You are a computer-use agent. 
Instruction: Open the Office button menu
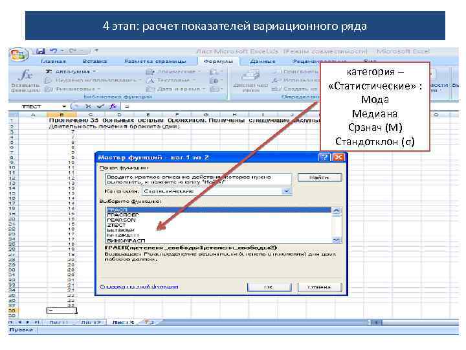click(x=19, y=55)
